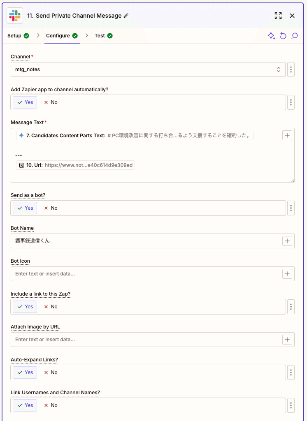Open the AI sparkle assistant icon
The width and height of the screenshot is (307, 421).
coord(271,36)
